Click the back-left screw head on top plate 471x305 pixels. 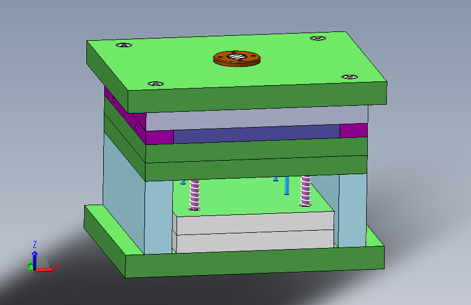click(124, 45)
